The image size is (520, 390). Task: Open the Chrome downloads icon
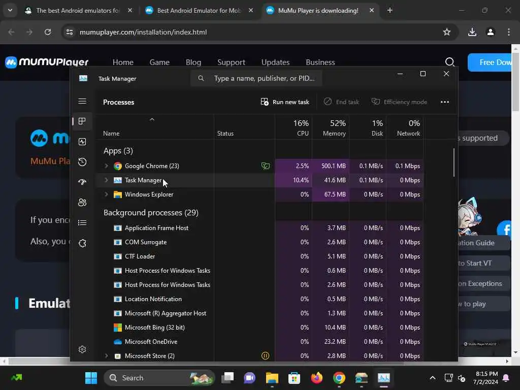point(472,32)
